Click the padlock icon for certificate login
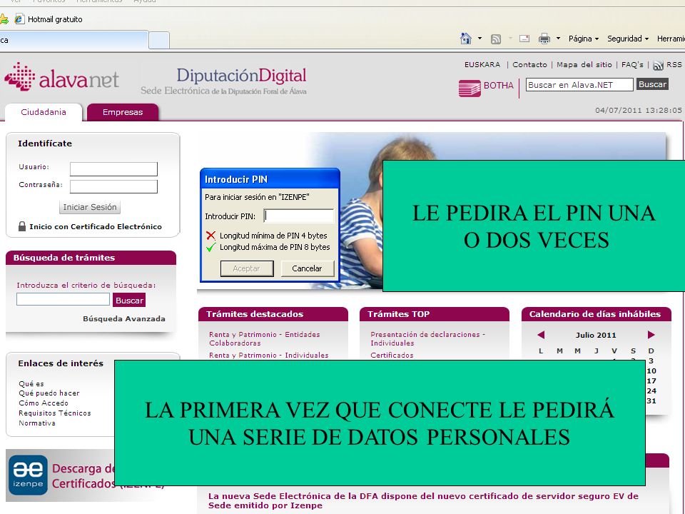 (22, 226)
